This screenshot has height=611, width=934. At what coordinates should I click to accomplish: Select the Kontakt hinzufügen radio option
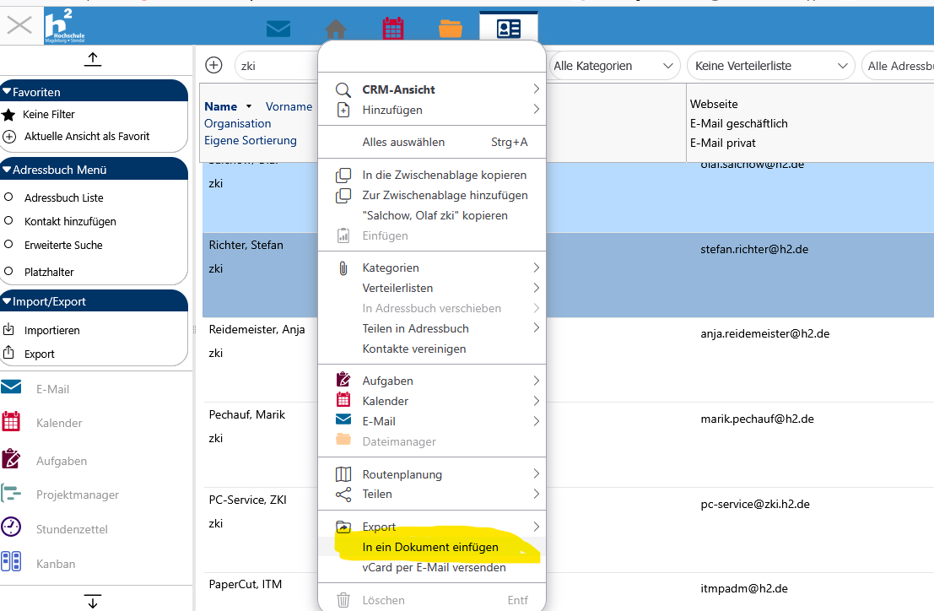pyautogui.click(x=9, y=221)
